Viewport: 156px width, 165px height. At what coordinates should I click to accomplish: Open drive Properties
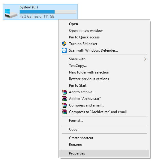coord(104,153)
